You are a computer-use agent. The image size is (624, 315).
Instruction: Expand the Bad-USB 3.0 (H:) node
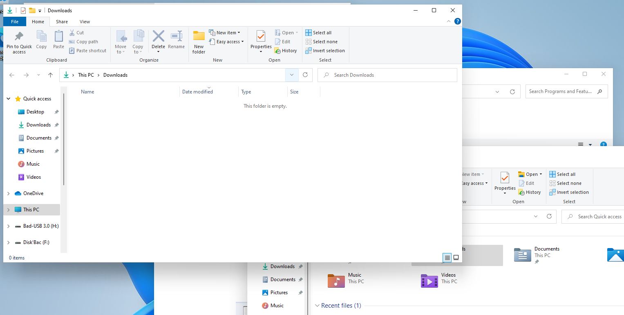coord(9,226)
